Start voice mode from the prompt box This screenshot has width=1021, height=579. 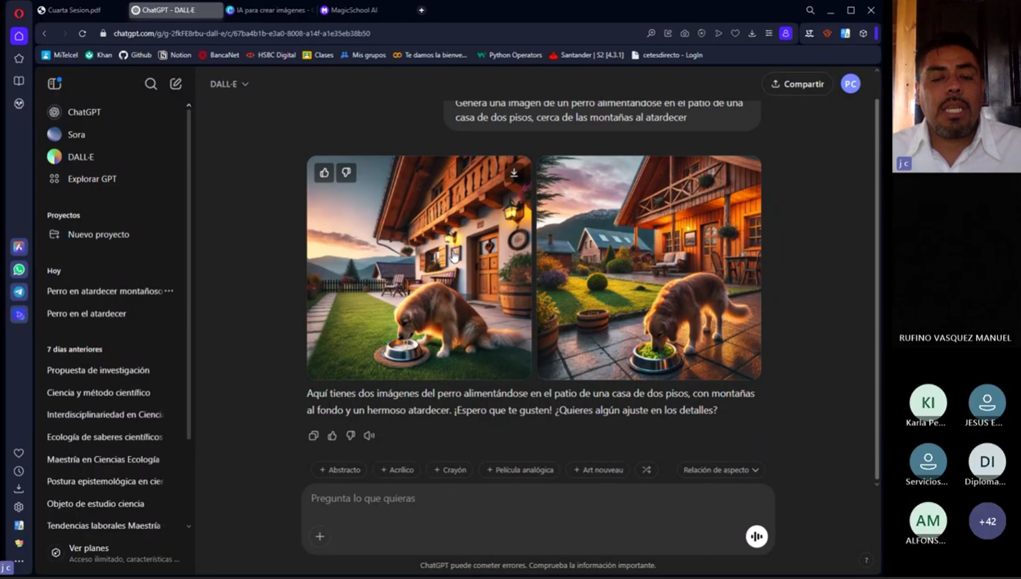click(x=756, y=537)
